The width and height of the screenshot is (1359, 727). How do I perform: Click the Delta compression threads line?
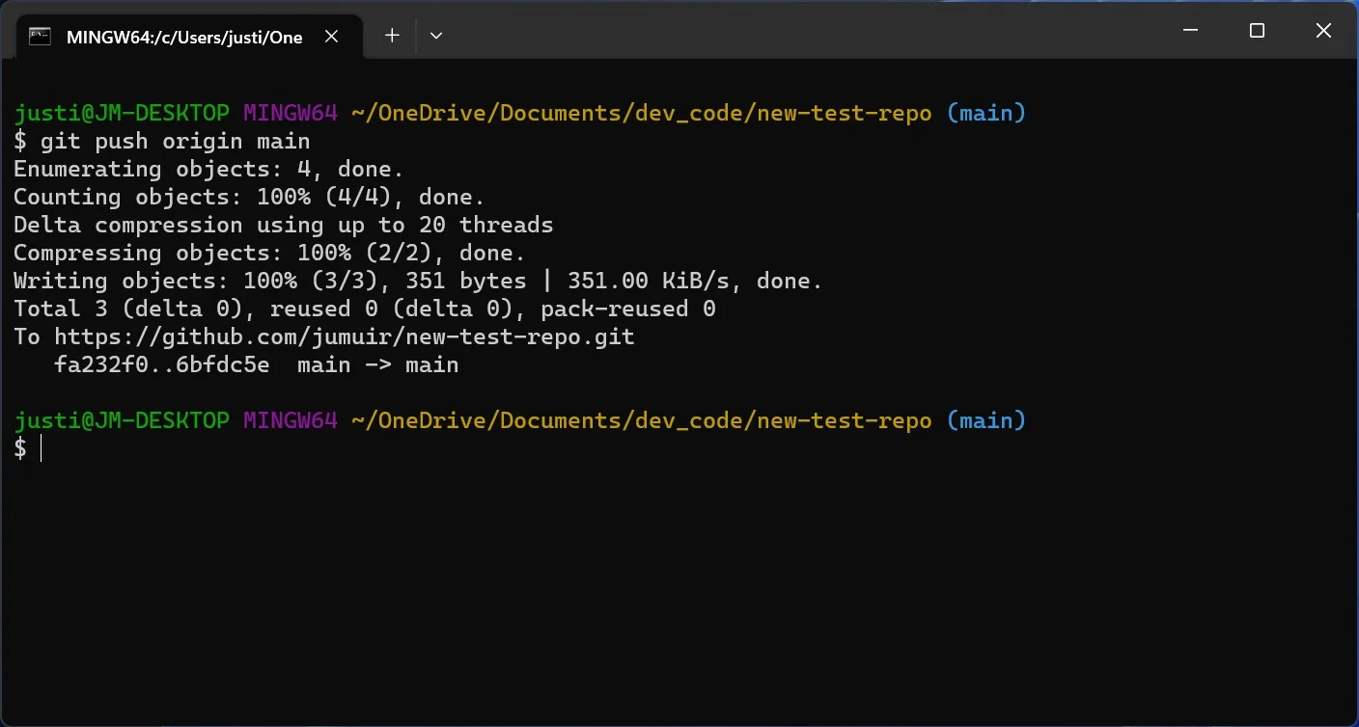[283, 225]
